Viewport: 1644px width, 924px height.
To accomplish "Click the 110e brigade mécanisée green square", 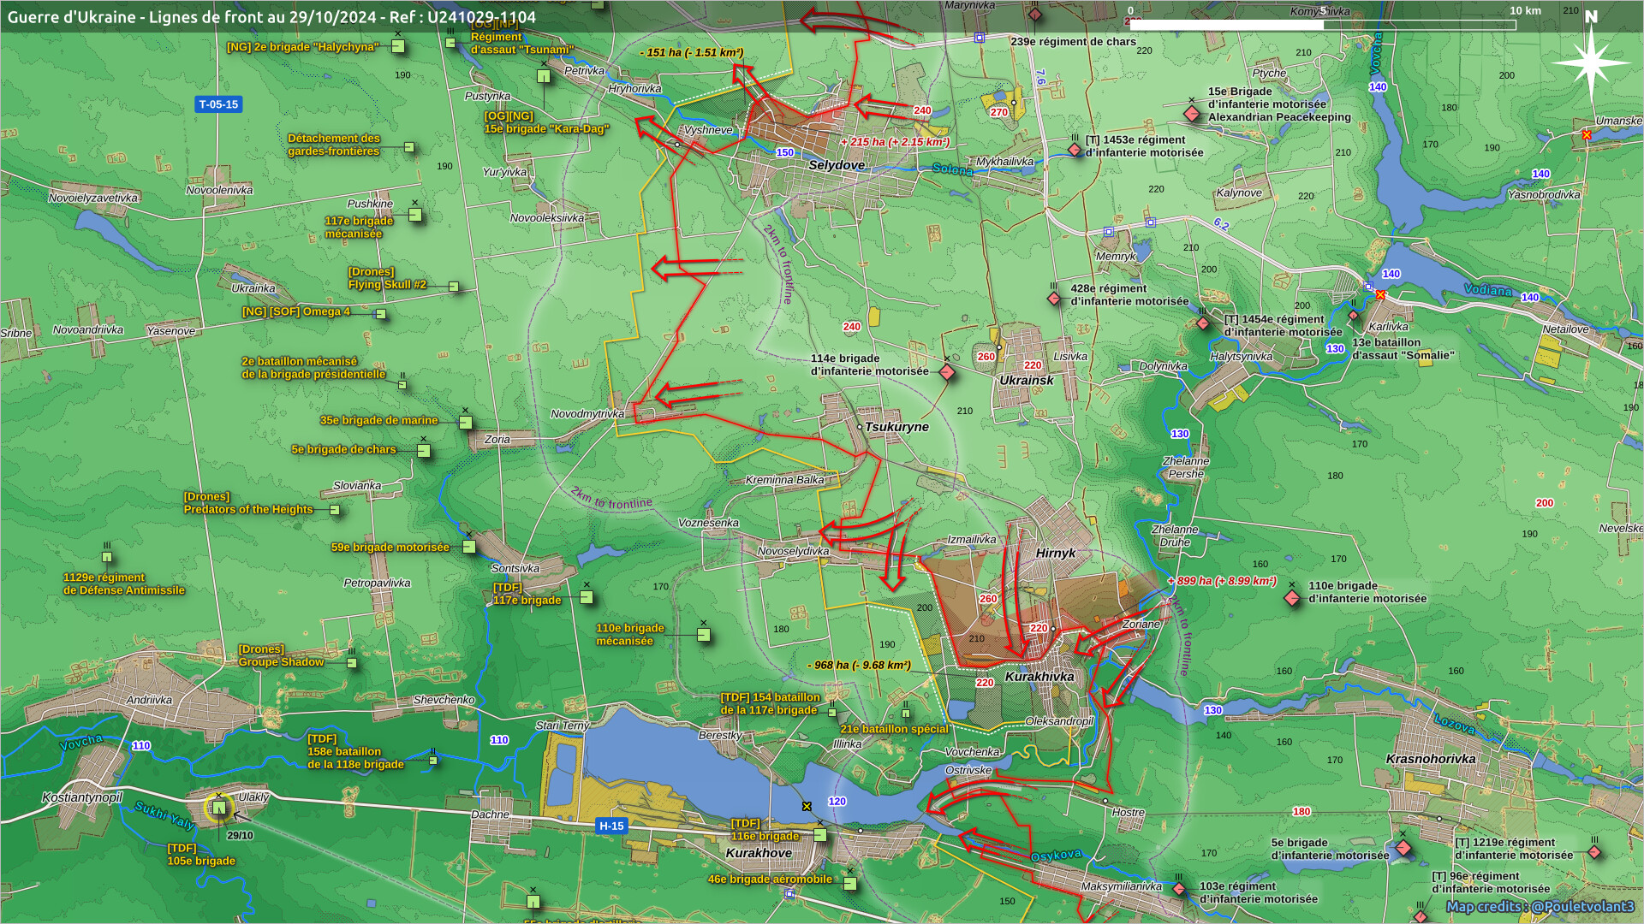I will [703, 635].
